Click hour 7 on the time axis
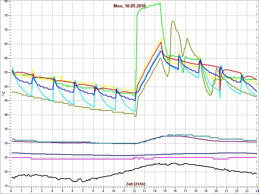 (83, 191)
